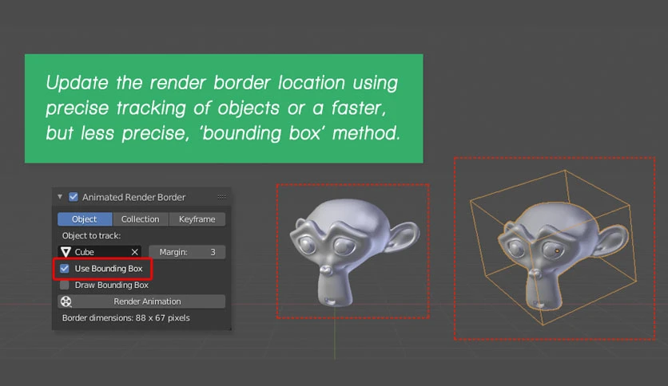
Task: Clear the tracked Cube object with X
Action: [x=134, y=252]
